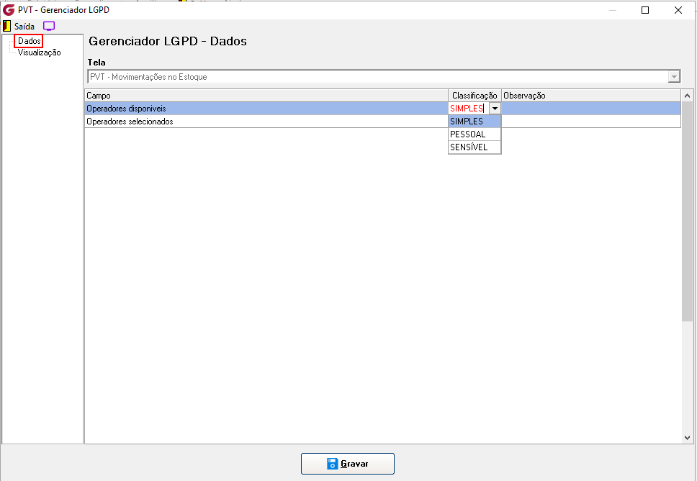The width and height of the screenshot is (697, 481).
Task: Click the scrollbar down arrow in grid
Action: click(x=687, y=438)
